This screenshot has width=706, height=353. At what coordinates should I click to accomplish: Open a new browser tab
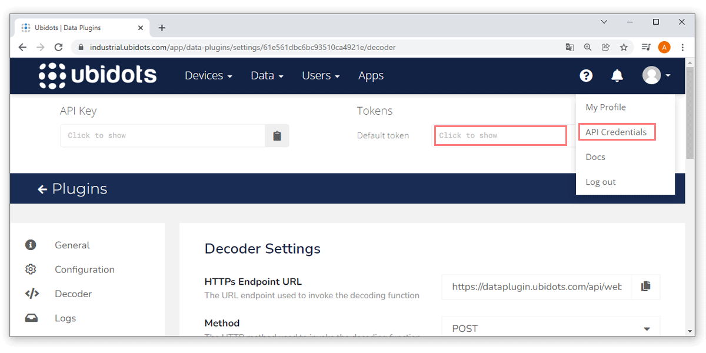point(162,28)
